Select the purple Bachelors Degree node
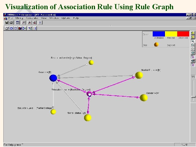Screen dimensions: 196x147 (89, 94)
